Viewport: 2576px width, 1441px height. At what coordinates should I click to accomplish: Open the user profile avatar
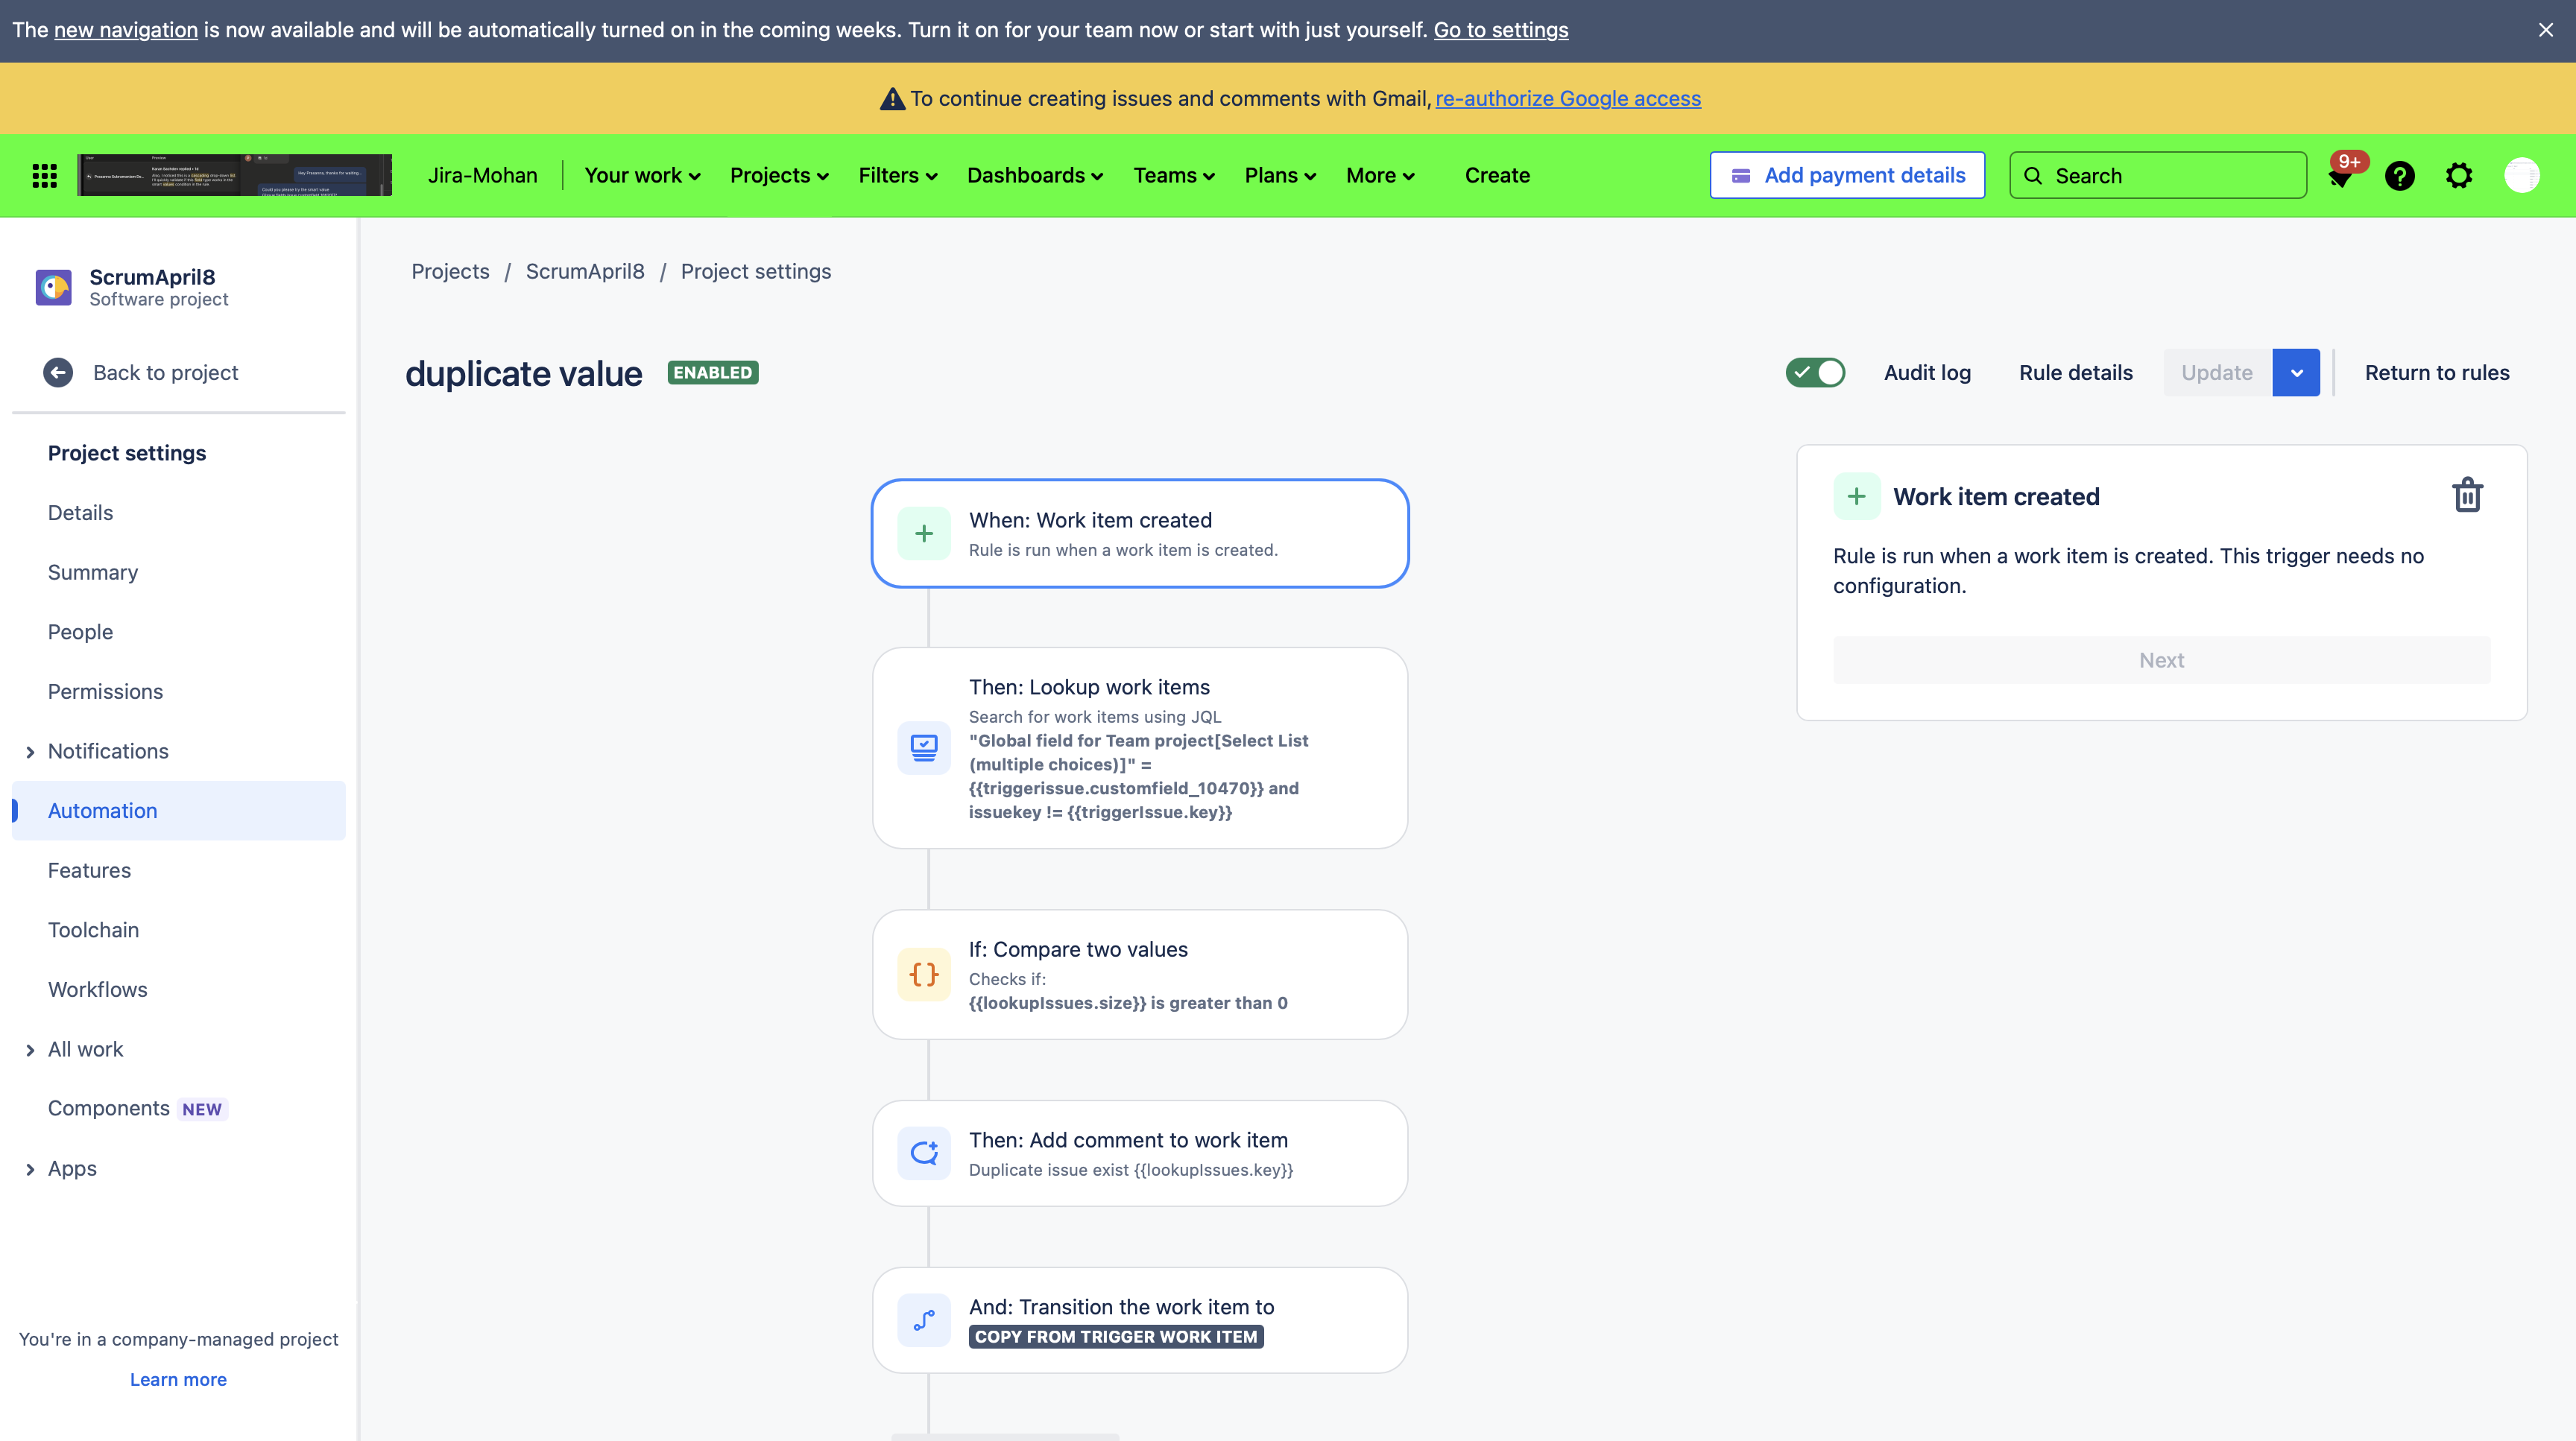pos(2521,176)
